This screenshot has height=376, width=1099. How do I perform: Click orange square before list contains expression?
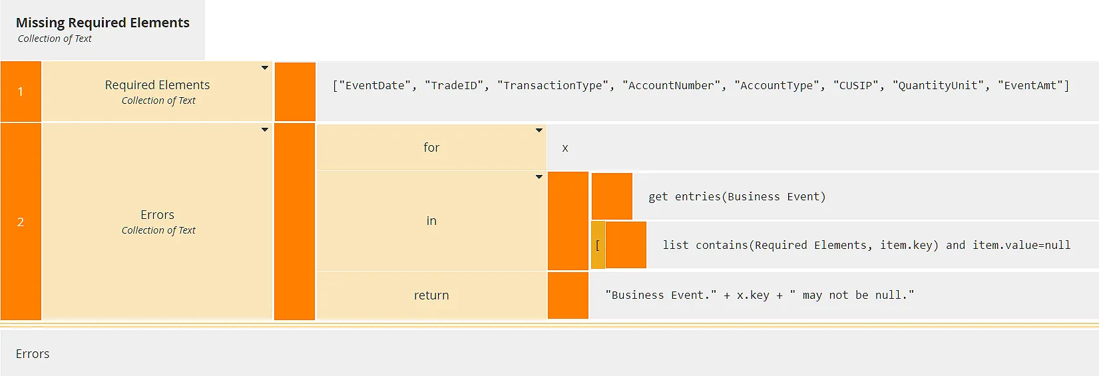pyautogui.click(x=626, y=245)
